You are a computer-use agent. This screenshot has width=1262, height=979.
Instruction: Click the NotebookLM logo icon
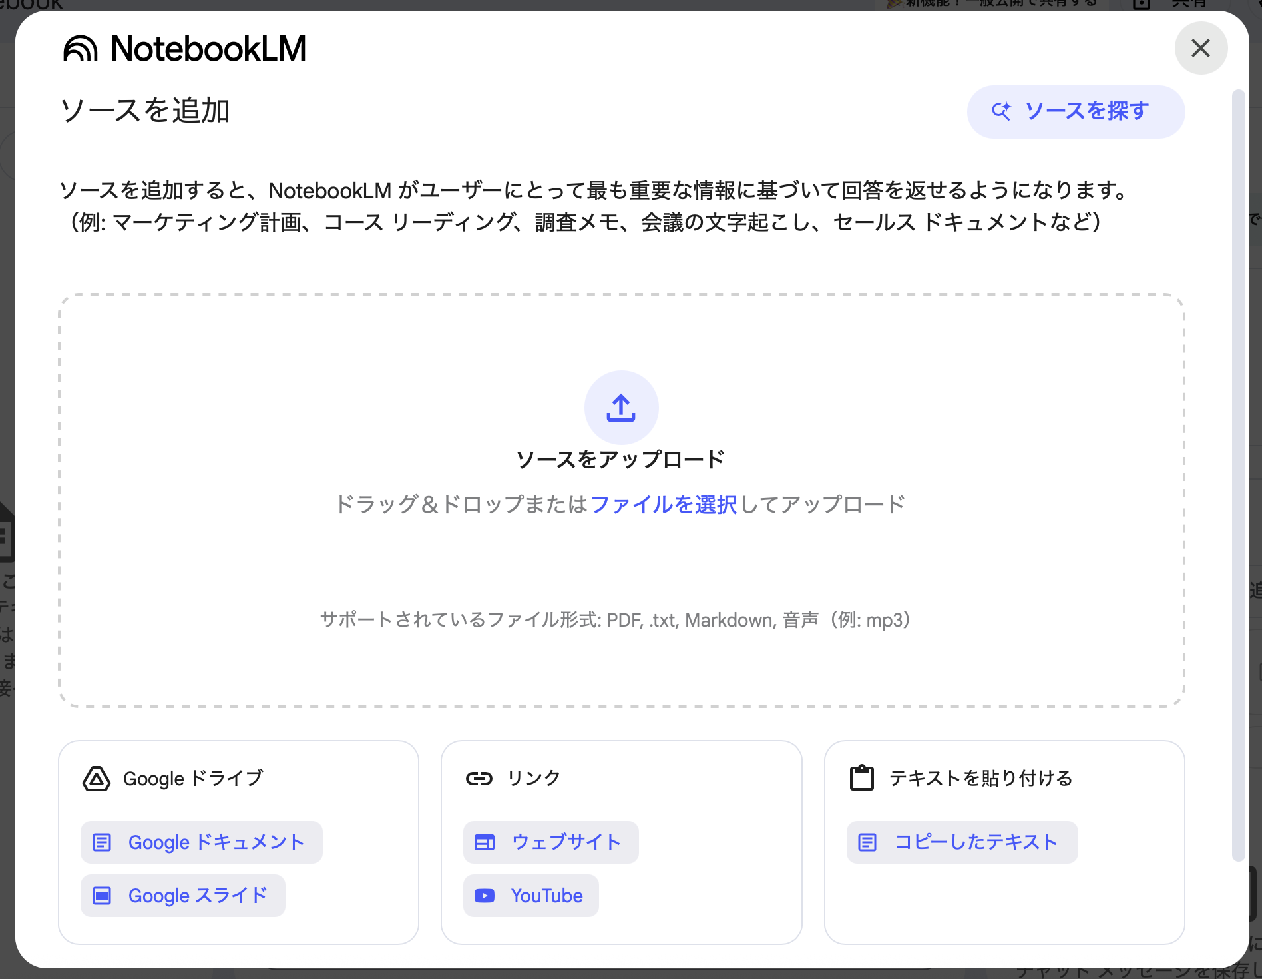click(x=81, y=49)
